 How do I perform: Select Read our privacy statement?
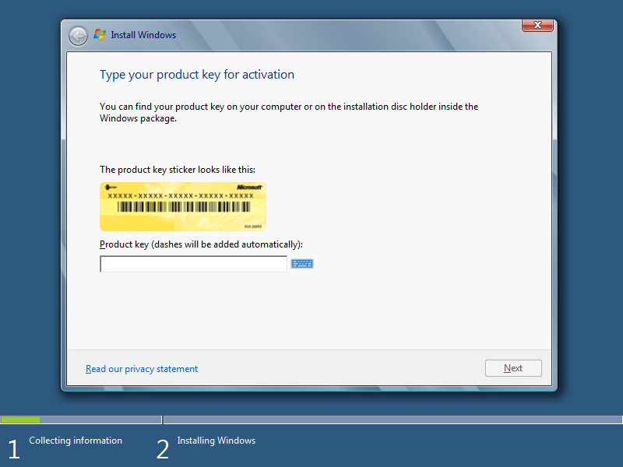click(x=141, y=368)
